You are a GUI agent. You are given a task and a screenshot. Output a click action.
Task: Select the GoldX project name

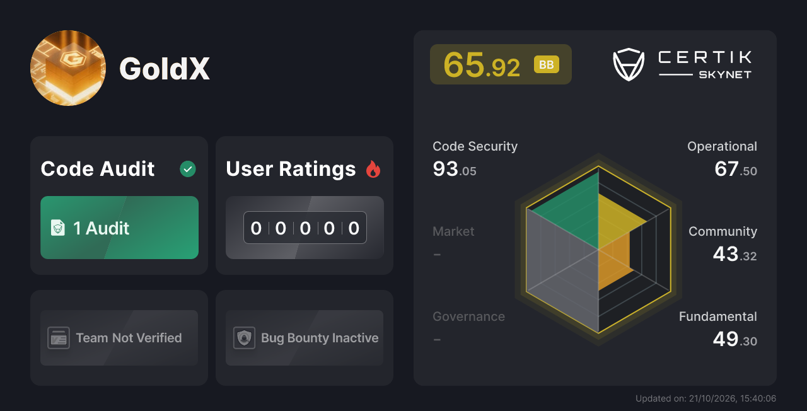164,68
